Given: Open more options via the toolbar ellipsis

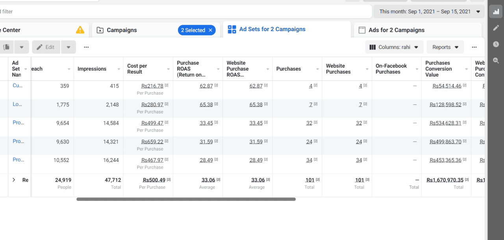Looking at the screenshot, I should tap(86, 47).
